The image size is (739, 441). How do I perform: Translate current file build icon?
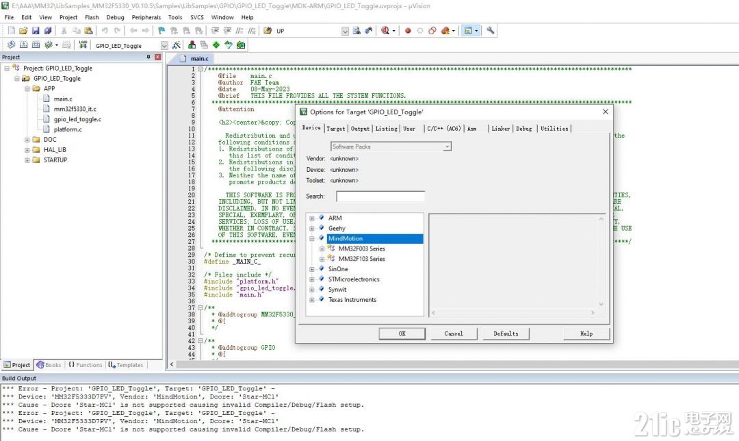[12, 45]
